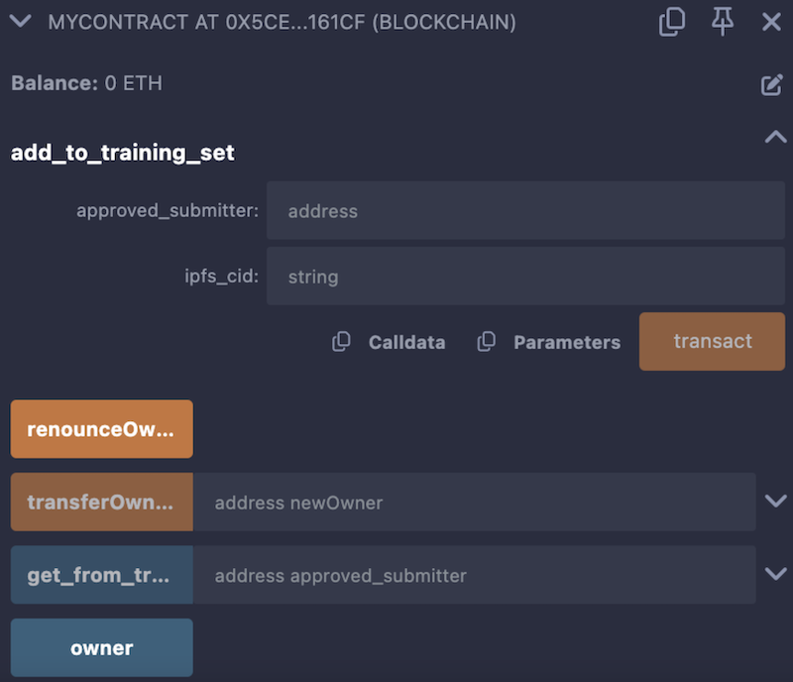Screen dimensions: 793x682
Task: Click the address approved_submitter inline input
Action: (x=474, y=575)
